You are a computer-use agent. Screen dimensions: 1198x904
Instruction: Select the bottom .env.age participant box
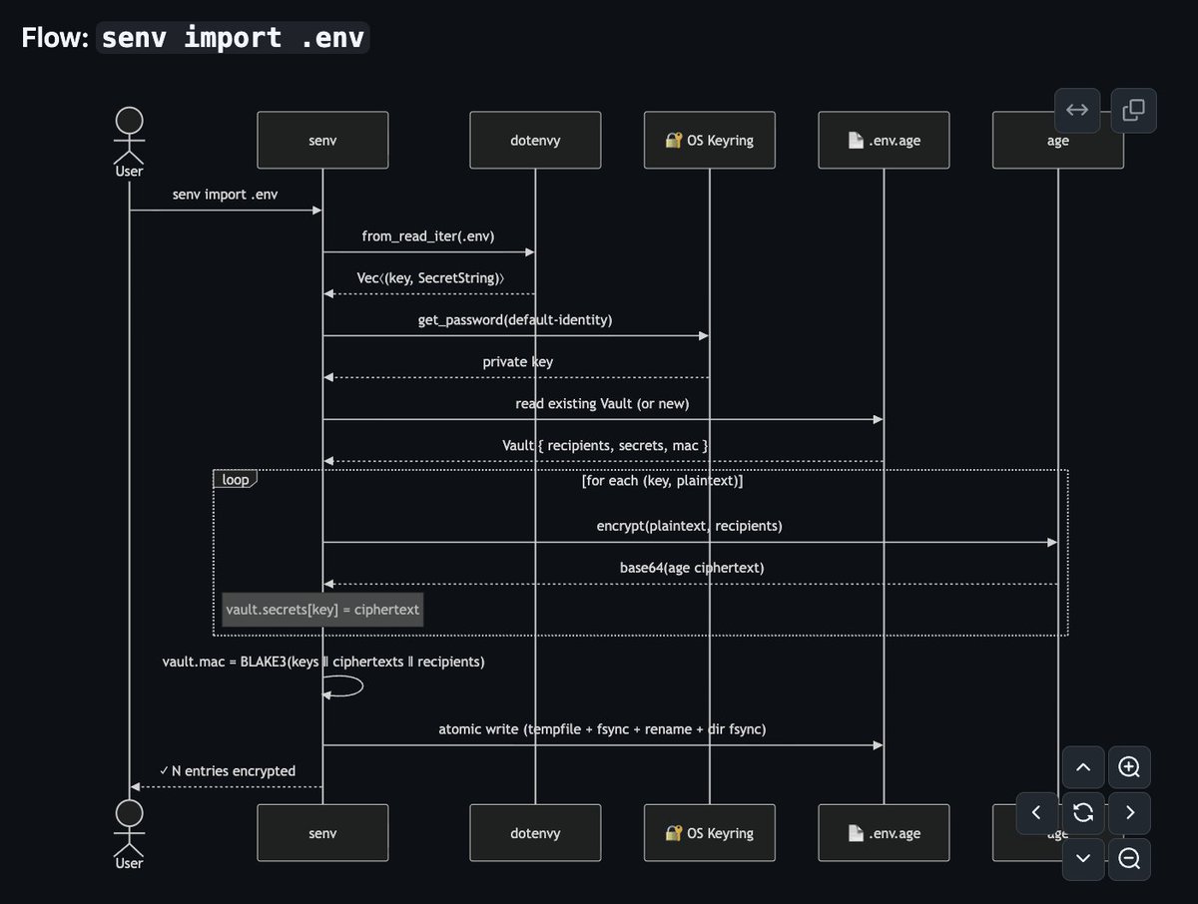884,832
